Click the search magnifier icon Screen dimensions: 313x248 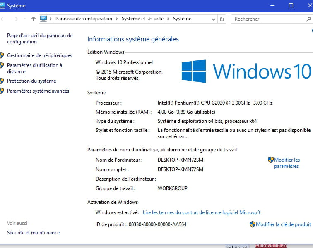pos(308,19)
